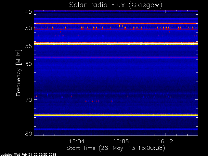Select the 70 MHz tick label
208x156 pixels.
pyautogui.click(x=28, y=100)
